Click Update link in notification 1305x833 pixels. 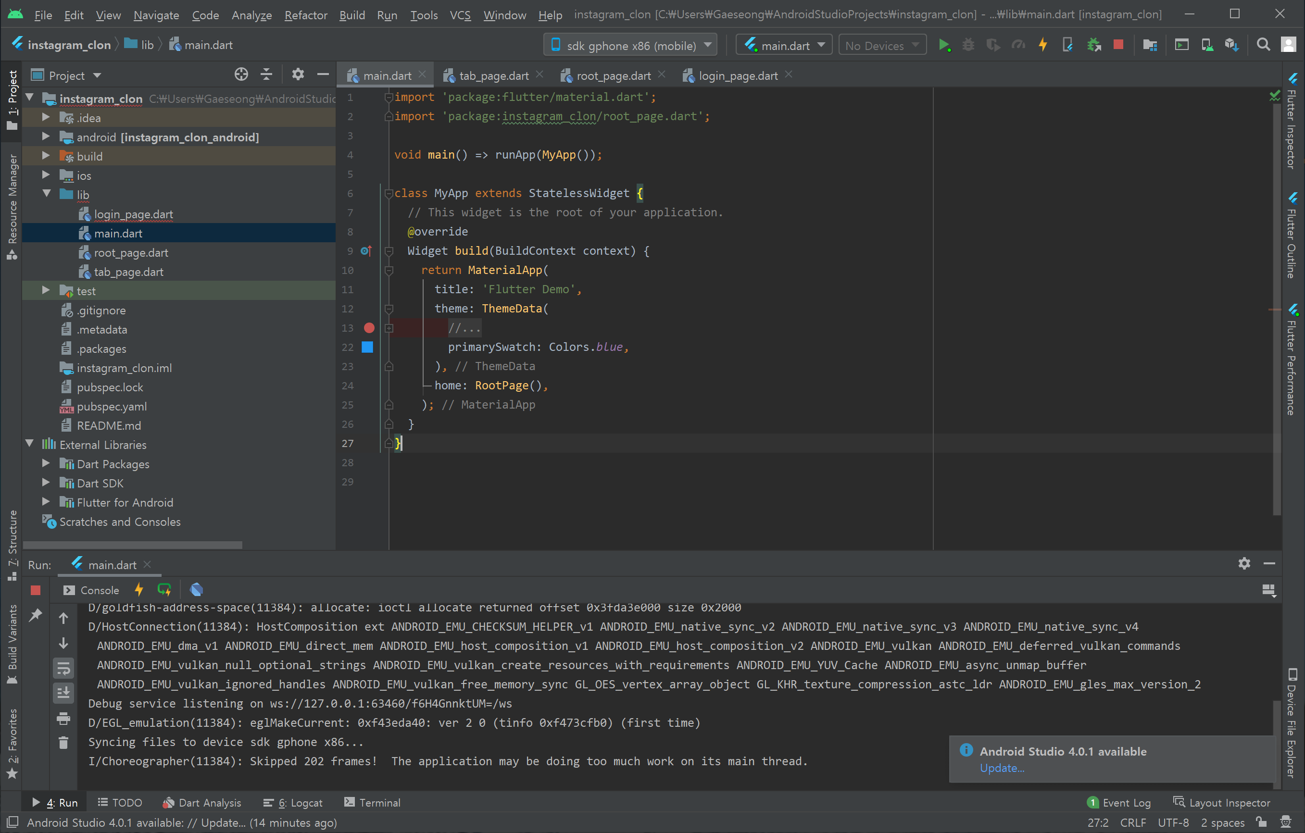coord(1002,768)
